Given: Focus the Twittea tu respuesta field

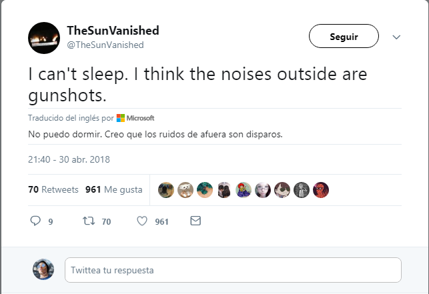Looking at the screenshot, I should [x=233, y=270].
